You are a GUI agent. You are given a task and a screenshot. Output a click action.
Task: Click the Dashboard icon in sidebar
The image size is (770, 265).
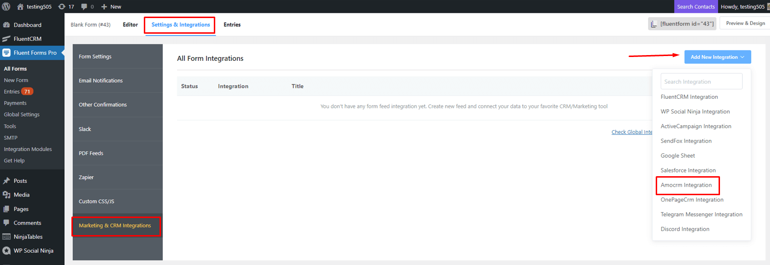[x=7, y=25]
